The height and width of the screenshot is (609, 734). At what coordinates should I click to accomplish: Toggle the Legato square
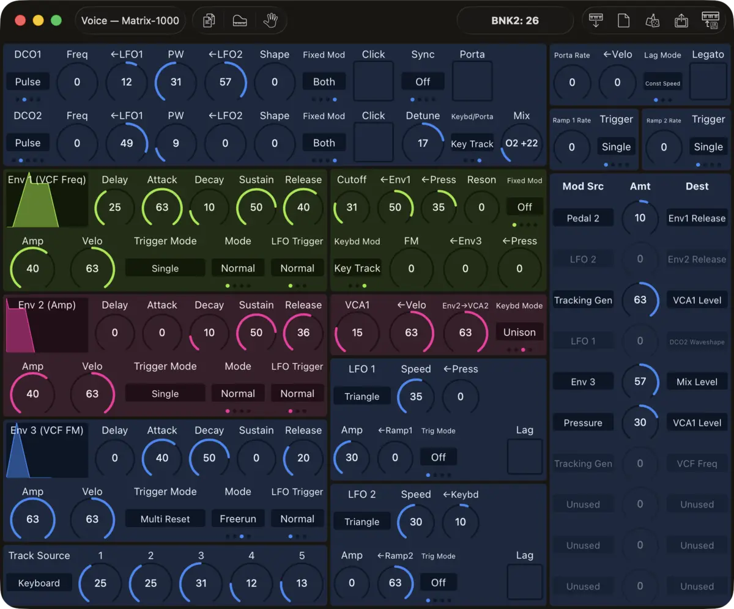(x=708, y=82)
